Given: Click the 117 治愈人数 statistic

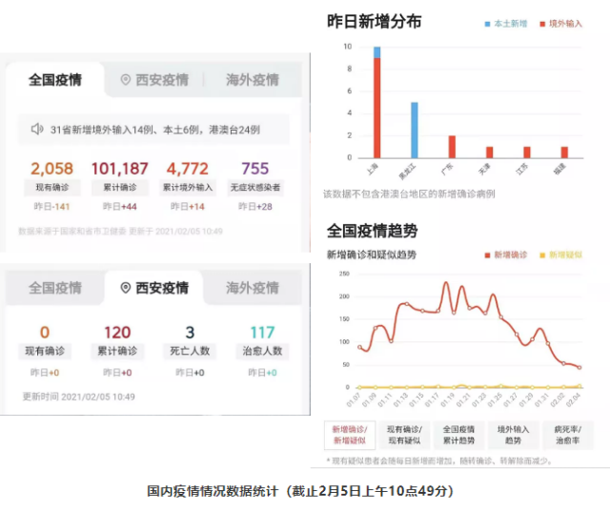Looking at the screenshot, I should tap(262, 333).
